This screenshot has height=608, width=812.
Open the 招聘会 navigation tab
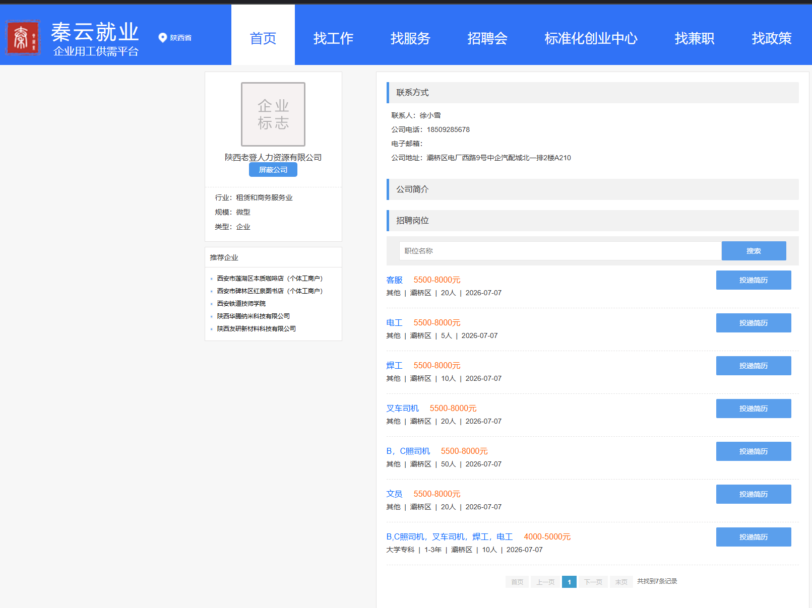pos(487,38)
